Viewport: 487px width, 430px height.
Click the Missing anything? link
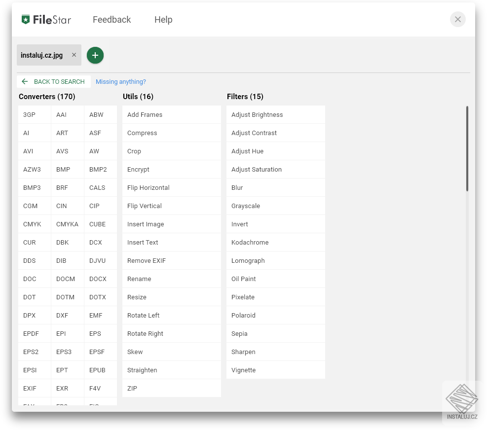pos(121,82)
